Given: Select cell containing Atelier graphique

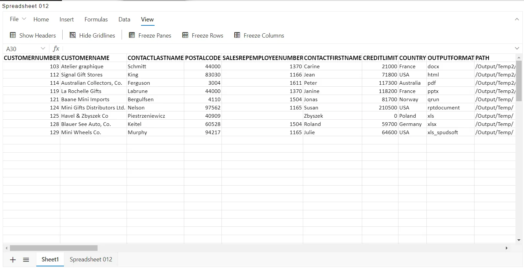Looking at the screenshot, I should 94,66.
